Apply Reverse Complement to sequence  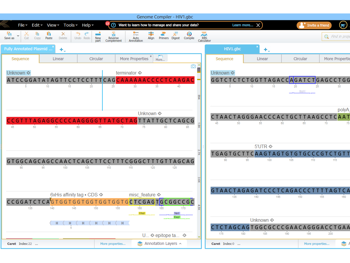[113, 37]
